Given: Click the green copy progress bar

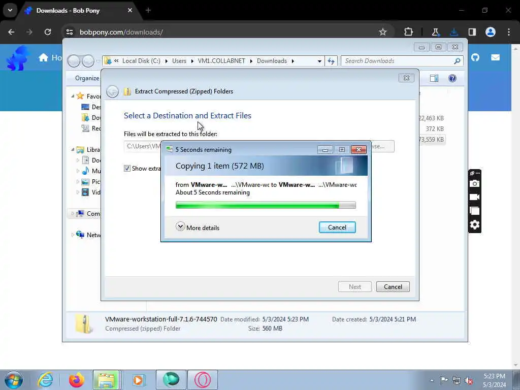Looking at the screenshot, I should [x=265, y=205].
